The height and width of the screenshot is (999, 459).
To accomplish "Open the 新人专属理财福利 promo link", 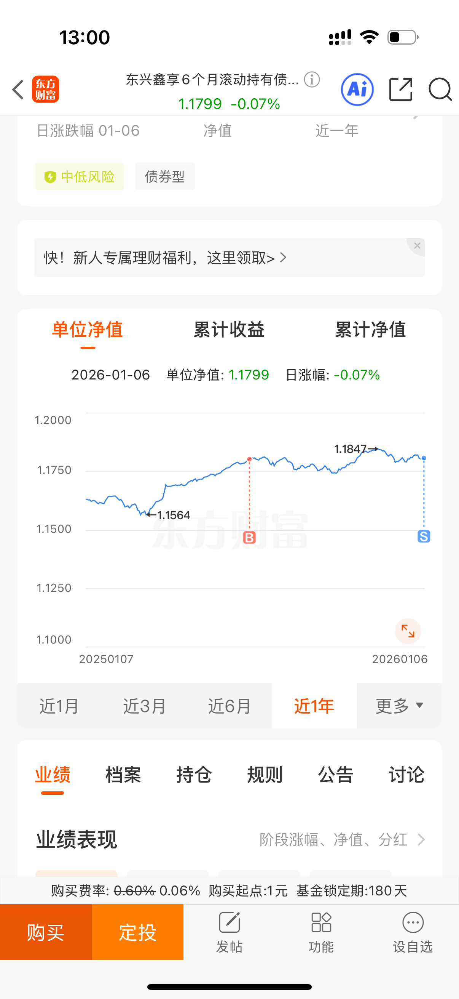I will [x=166, y=258].
